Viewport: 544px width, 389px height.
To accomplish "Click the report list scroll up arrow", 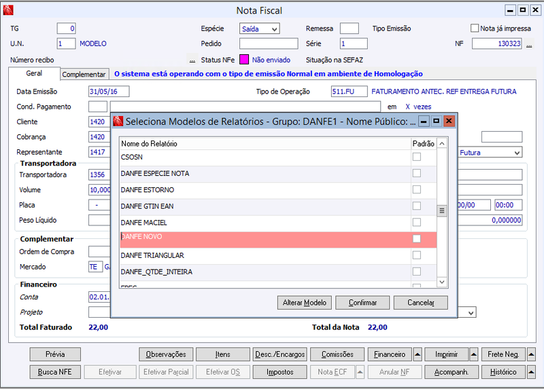I will coord(441,143).
